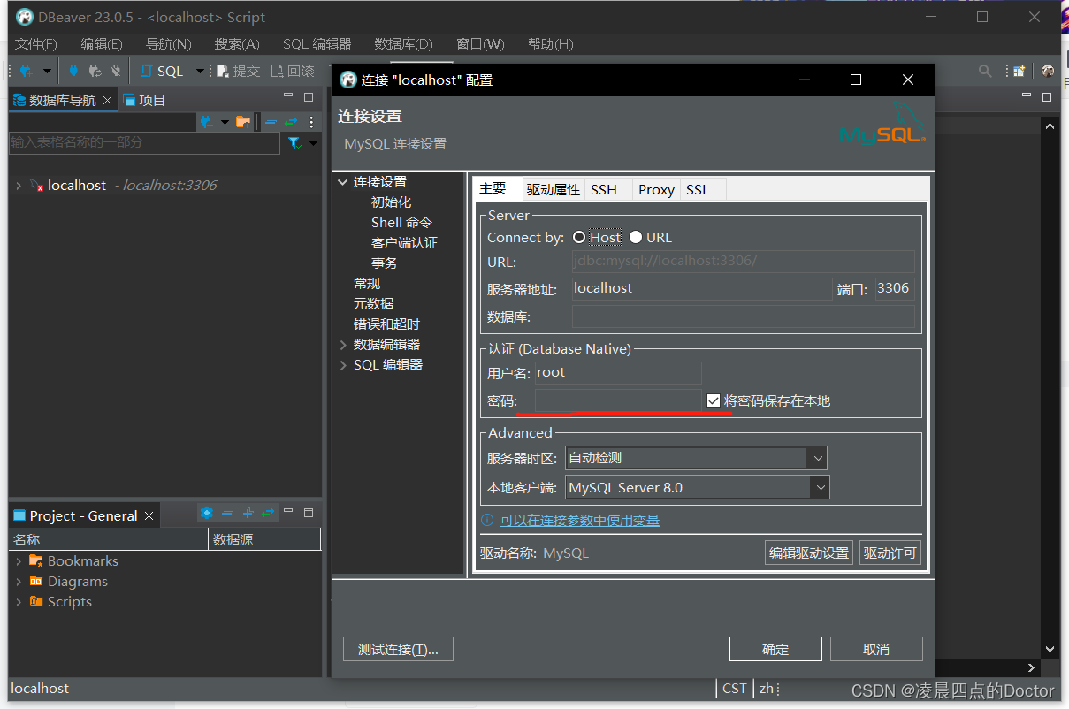Open the 服务器时区 dropdown

pos(818,458)
